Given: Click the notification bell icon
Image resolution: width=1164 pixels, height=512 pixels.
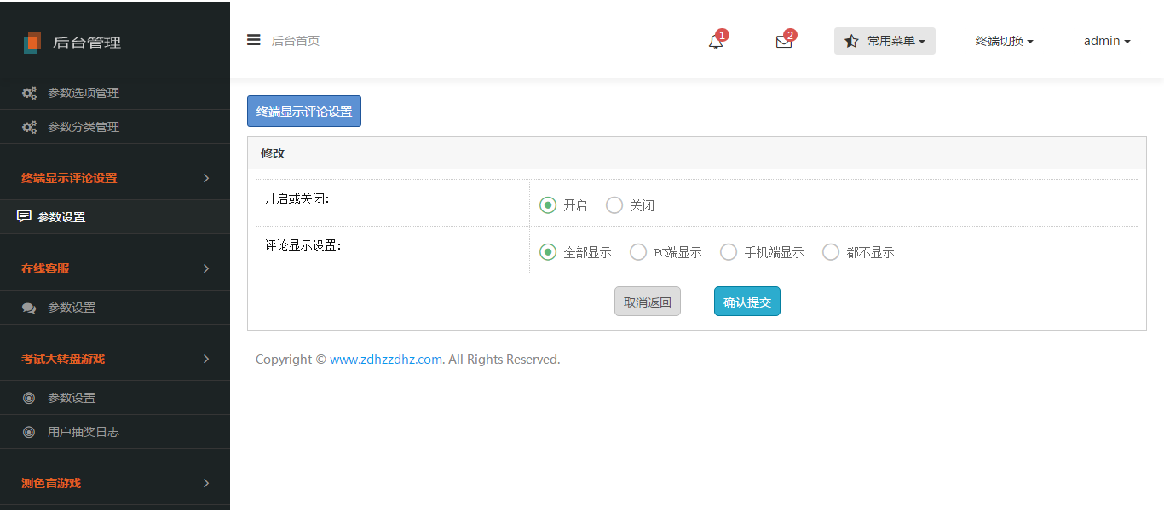Looking at the screenshot, I should tap(715, 42).
